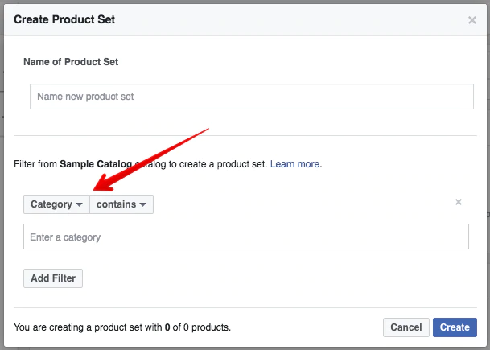Click the blue Create button
This screenshot has height=350, width=490.
tap(455, 327)
